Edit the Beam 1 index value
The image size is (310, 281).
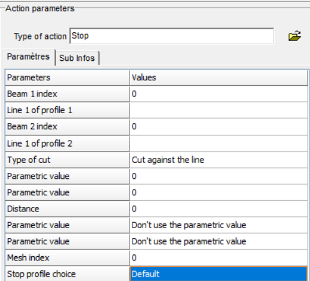point(218,94)
